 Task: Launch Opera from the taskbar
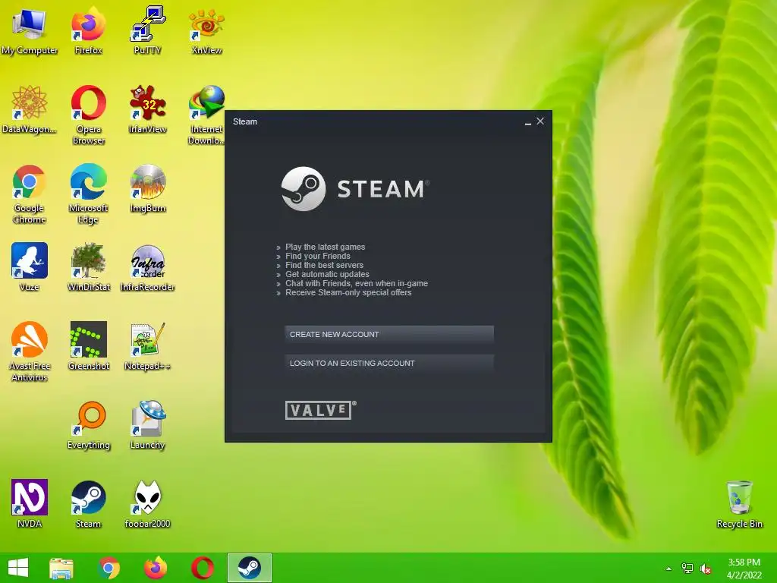coord(202,568)
